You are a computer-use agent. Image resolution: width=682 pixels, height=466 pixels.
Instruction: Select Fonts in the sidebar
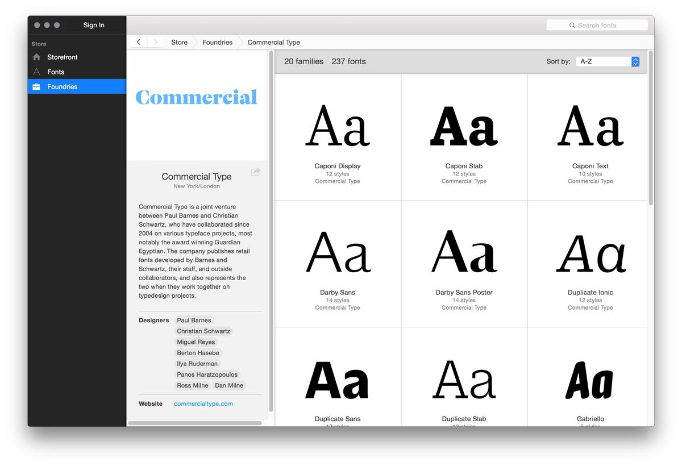coord(77,72)
